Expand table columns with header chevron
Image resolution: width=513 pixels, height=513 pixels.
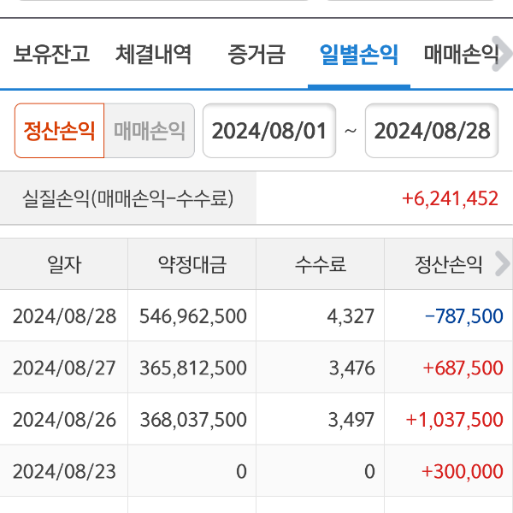click(x=502, y=264)
